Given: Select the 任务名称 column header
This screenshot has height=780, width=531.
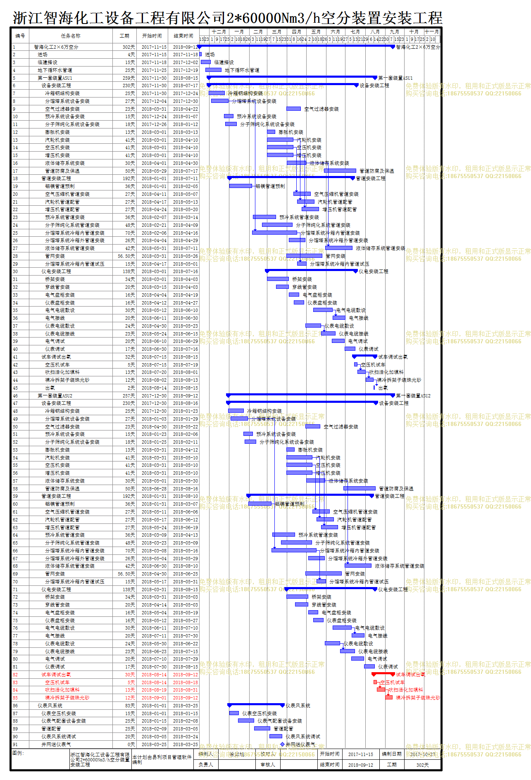Looking at the screenshot, I should pos(71,36).
